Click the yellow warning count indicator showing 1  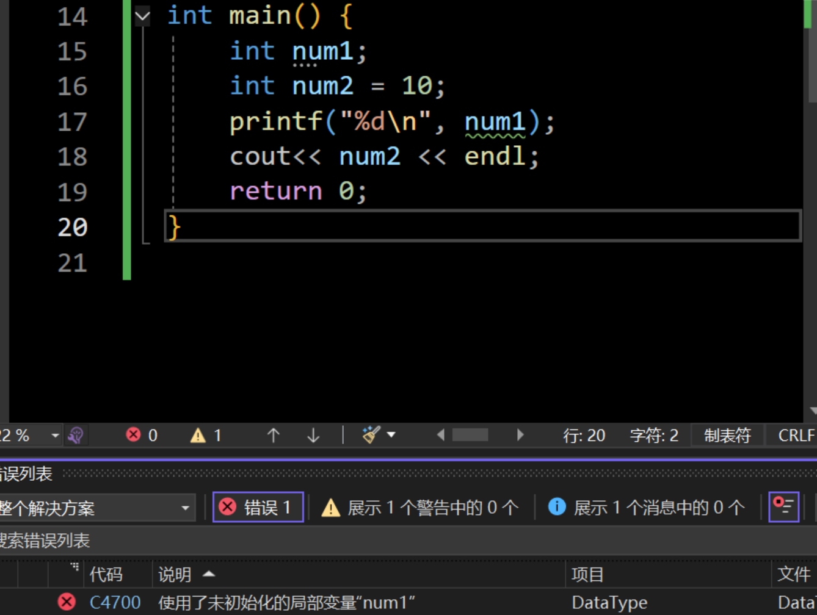pos(206,435)
